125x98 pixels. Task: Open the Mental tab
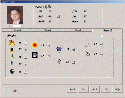point(77,30)
